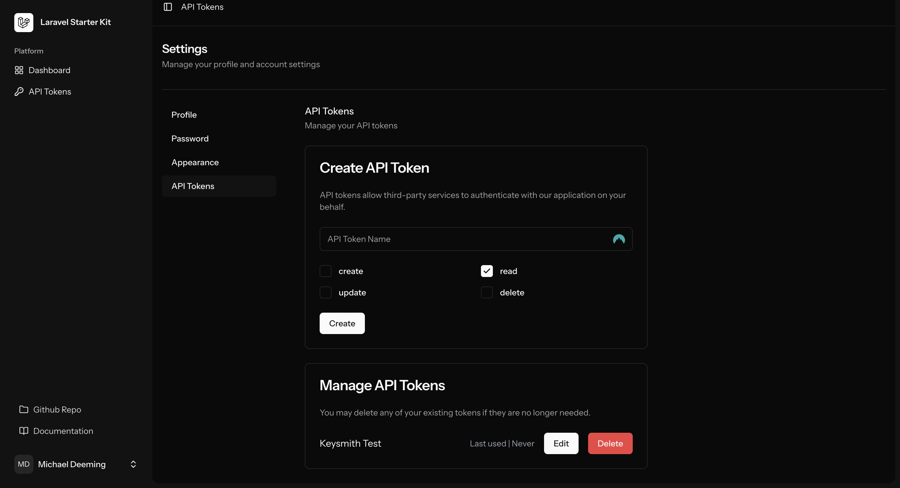This screenshot has width=900, height=488.
Task: Click the MD user avatar
Action: point(24,464)
